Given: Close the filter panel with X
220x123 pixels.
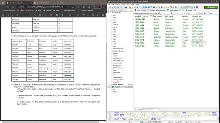Looking at the screenshot, I should [x=135, y=110].
